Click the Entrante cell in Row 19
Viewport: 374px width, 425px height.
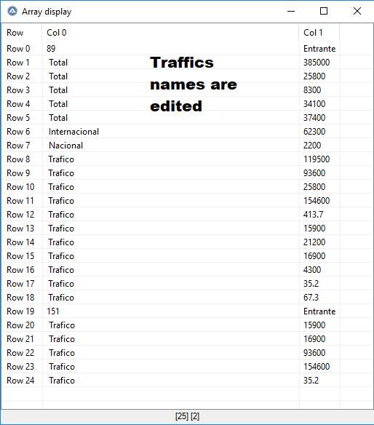coord(319,311)
